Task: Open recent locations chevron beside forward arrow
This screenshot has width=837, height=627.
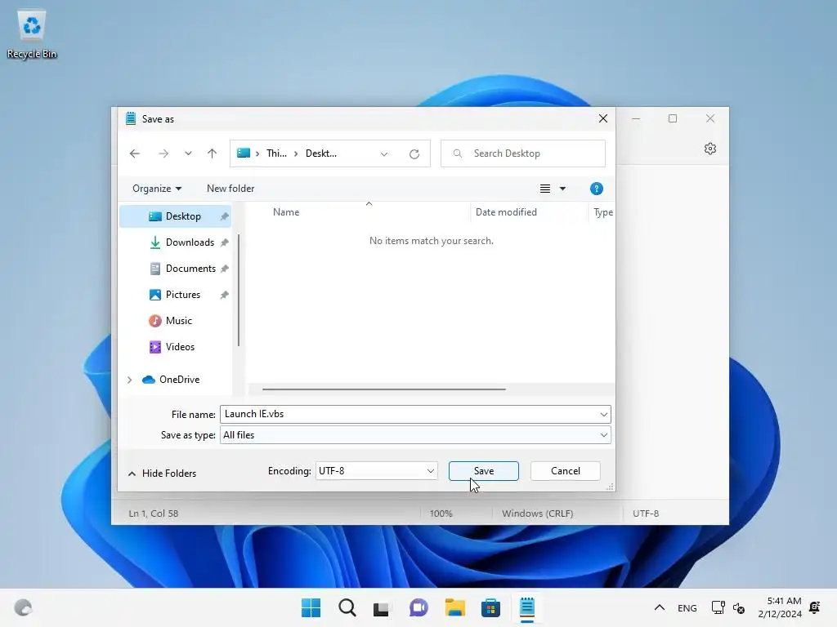Action: (188, 153)
